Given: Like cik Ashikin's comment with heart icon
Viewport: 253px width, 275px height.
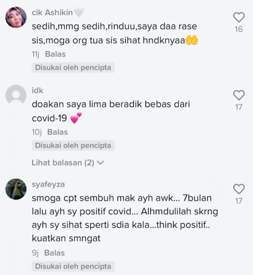Looking at the screenshot, I should pyautogui.click(x=239, y=17).
